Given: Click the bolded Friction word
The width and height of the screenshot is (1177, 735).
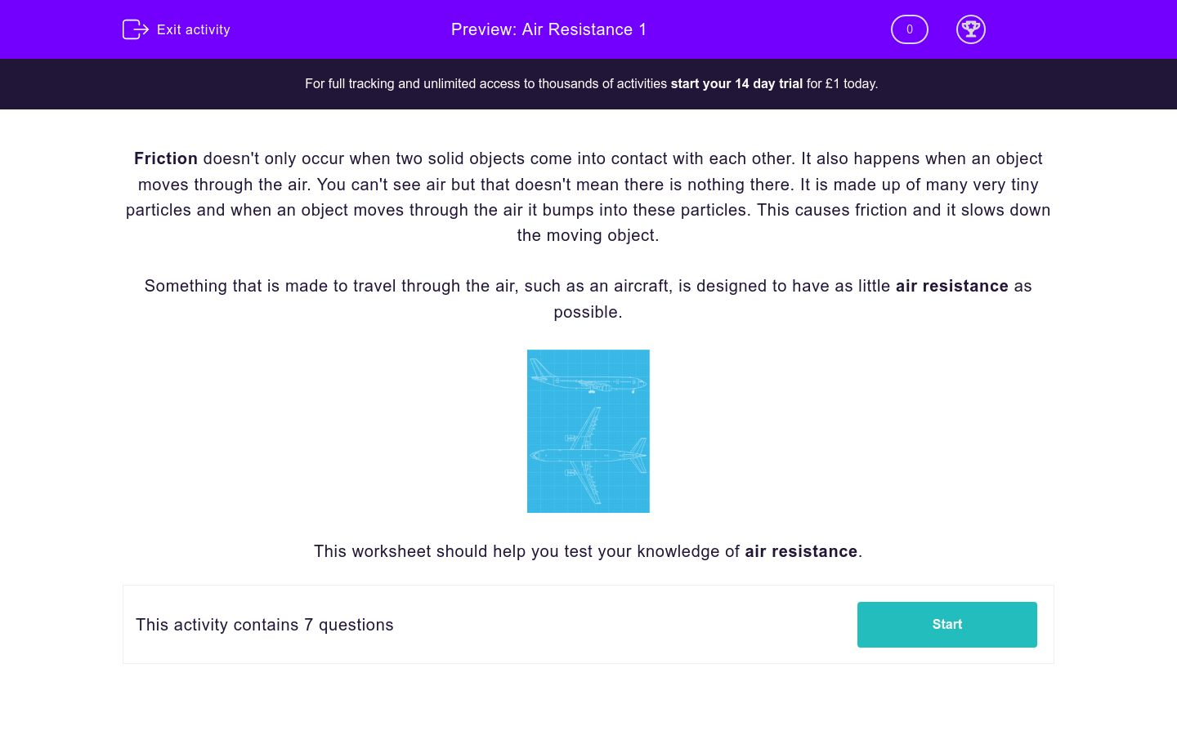Looking at the screenshot, I should (x=165, y=158).
